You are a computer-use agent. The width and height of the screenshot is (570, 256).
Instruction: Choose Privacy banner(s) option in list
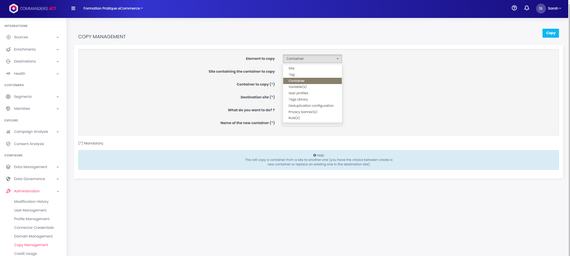pos(303,112)
